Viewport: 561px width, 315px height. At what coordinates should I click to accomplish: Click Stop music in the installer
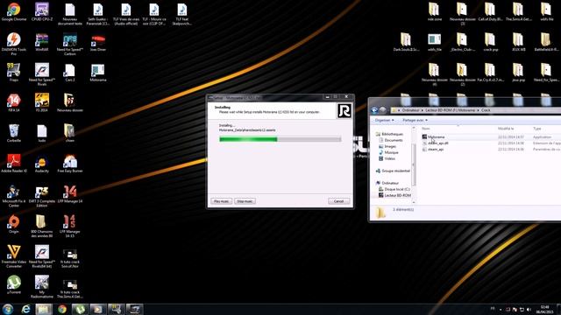pos(245,201)
